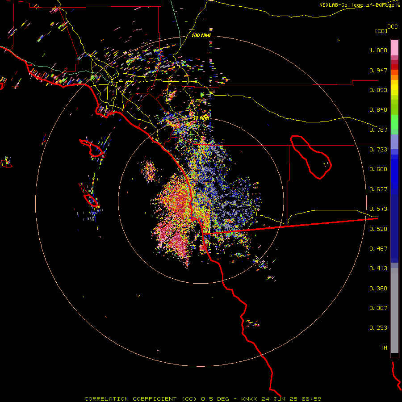Screen dimensions: 402x402
Task: Click the Correlation Coefficient KNKX caption text
Action: 203,399
